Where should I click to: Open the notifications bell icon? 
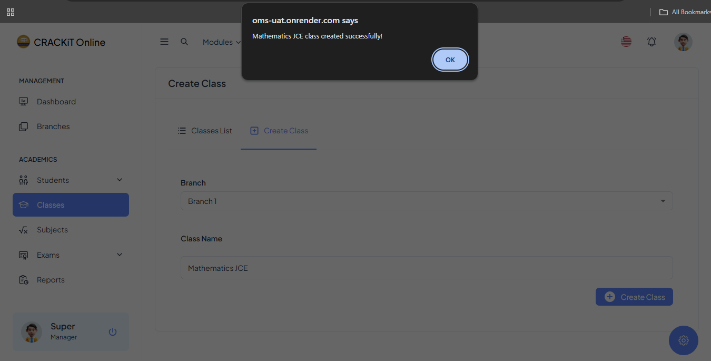click(x=651, y=42)
